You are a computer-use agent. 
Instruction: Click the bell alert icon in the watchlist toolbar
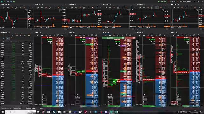[x=29, y=35]
